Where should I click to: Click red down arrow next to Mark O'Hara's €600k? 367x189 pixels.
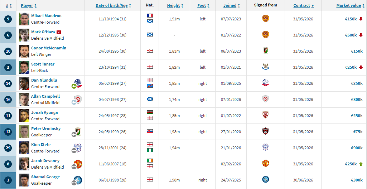tap(361, 35)
